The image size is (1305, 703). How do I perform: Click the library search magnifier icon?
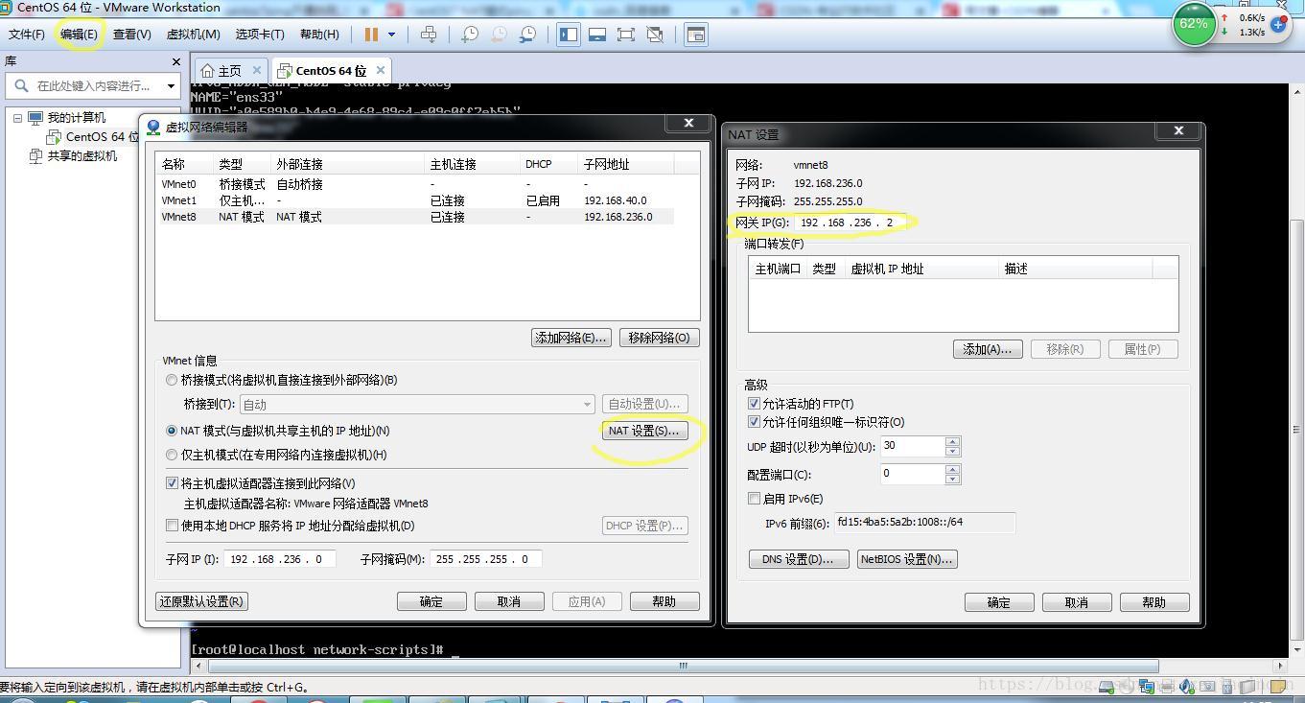[21, 85]
